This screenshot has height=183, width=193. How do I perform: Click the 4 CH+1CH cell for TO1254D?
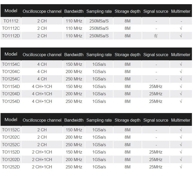click(x=42, y=101)
